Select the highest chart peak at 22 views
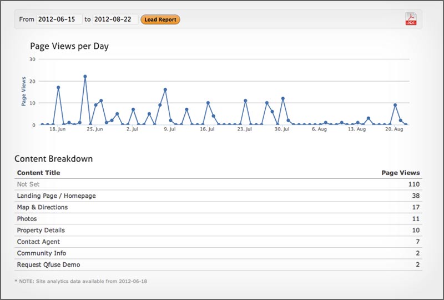The image size is (444, 300). [85, 77]
